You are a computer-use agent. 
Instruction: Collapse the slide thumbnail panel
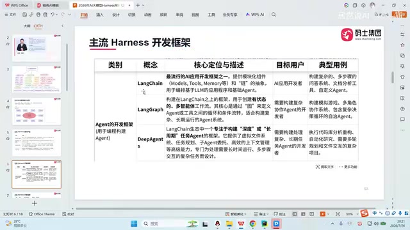point(63,26)
